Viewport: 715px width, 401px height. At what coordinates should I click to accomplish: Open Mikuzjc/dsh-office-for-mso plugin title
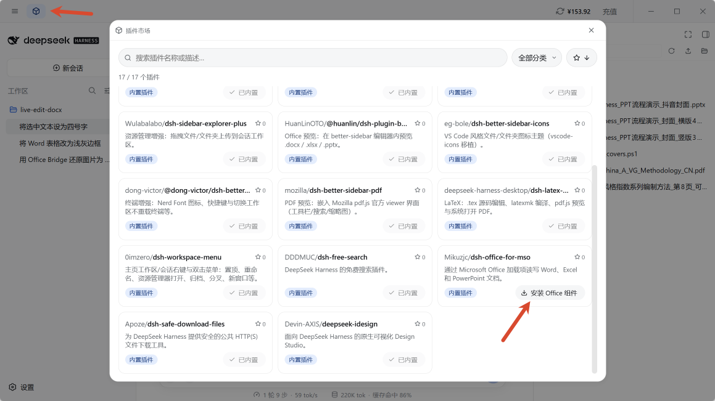487,257
